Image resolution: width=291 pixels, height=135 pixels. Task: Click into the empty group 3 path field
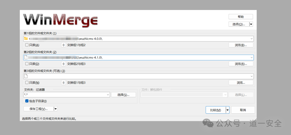point(138,76)
